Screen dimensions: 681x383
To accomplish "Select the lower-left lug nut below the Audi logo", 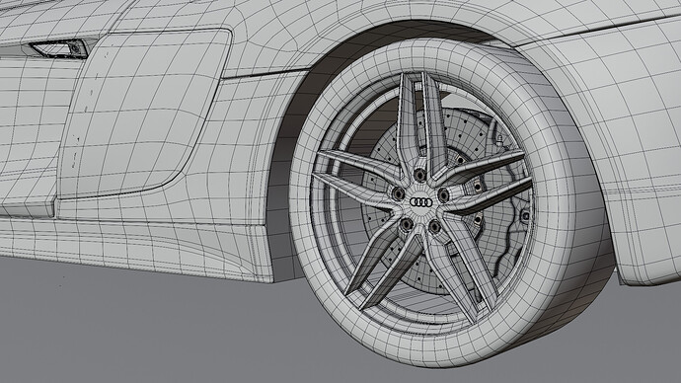I will coord(407,224).
